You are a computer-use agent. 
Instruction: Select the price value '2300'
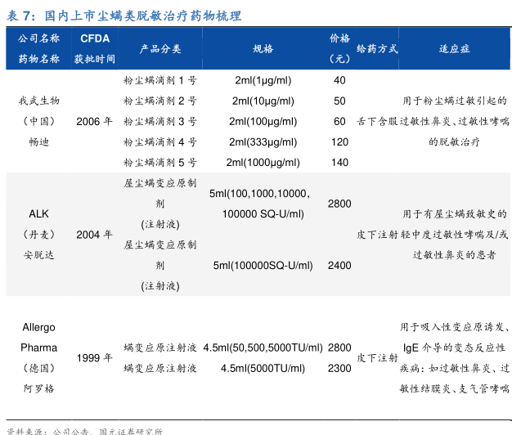pos(339,368)
